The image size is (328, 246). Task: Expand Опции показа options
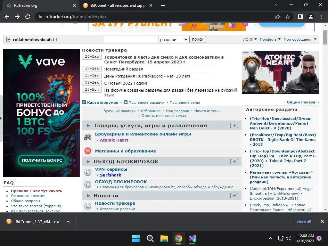[303, 102]
